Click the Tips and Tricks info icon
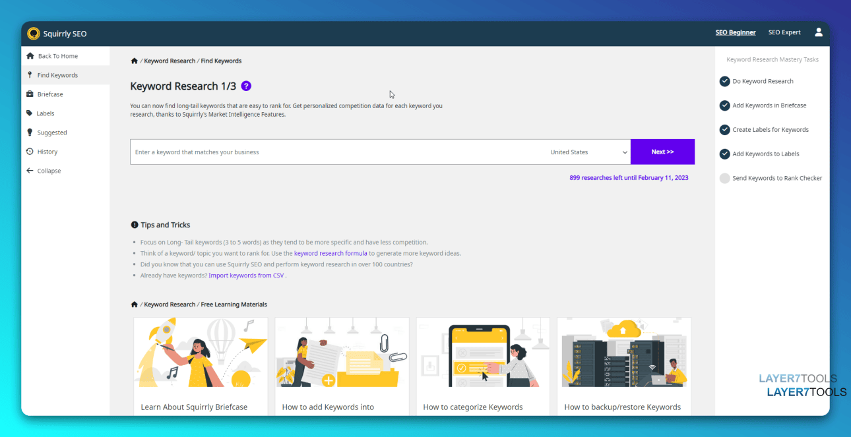 (x=135, y=225)
